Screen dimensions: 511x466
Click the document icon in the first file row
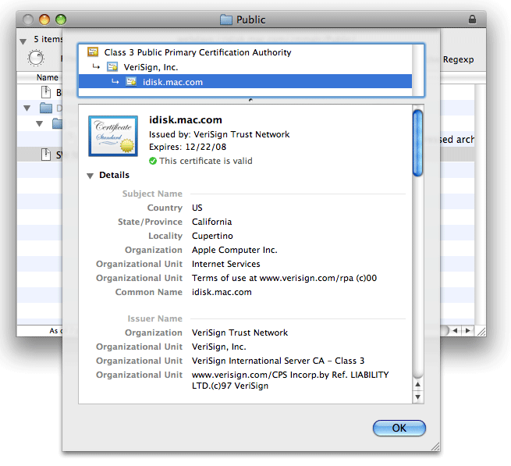tap(45, 93)
